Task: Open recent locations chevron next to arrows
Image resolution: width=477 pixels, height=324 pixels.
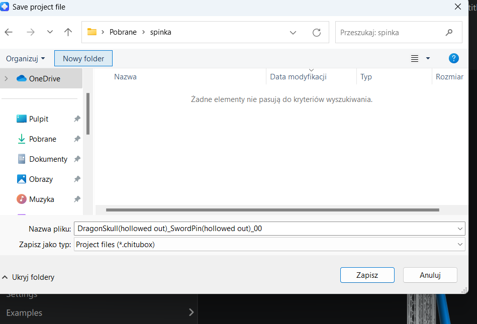Action: 50,32
